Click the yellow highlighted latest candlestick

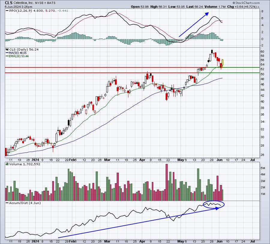tap(223, 63)
